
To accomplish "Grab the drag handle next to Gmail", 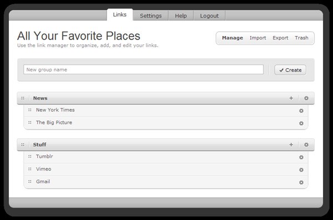I will pos(30,181).
